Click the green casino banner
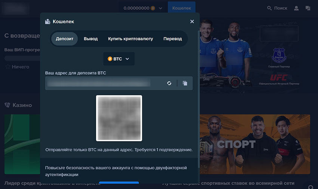Viewport: 318px width, 189px height. click(22, 144)
